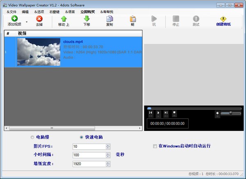Open the File menu
246x179 pixels.
(11, 12)
